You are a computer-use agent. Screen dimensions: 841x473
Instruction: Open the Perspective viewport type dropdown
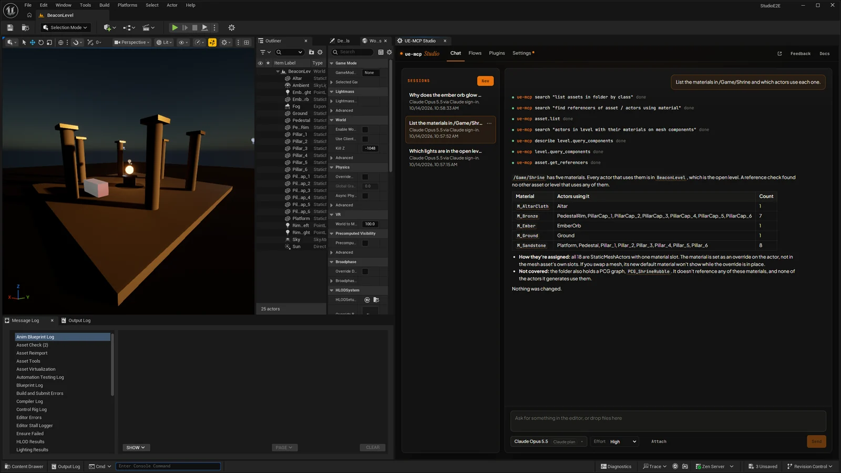click(132, 42)
